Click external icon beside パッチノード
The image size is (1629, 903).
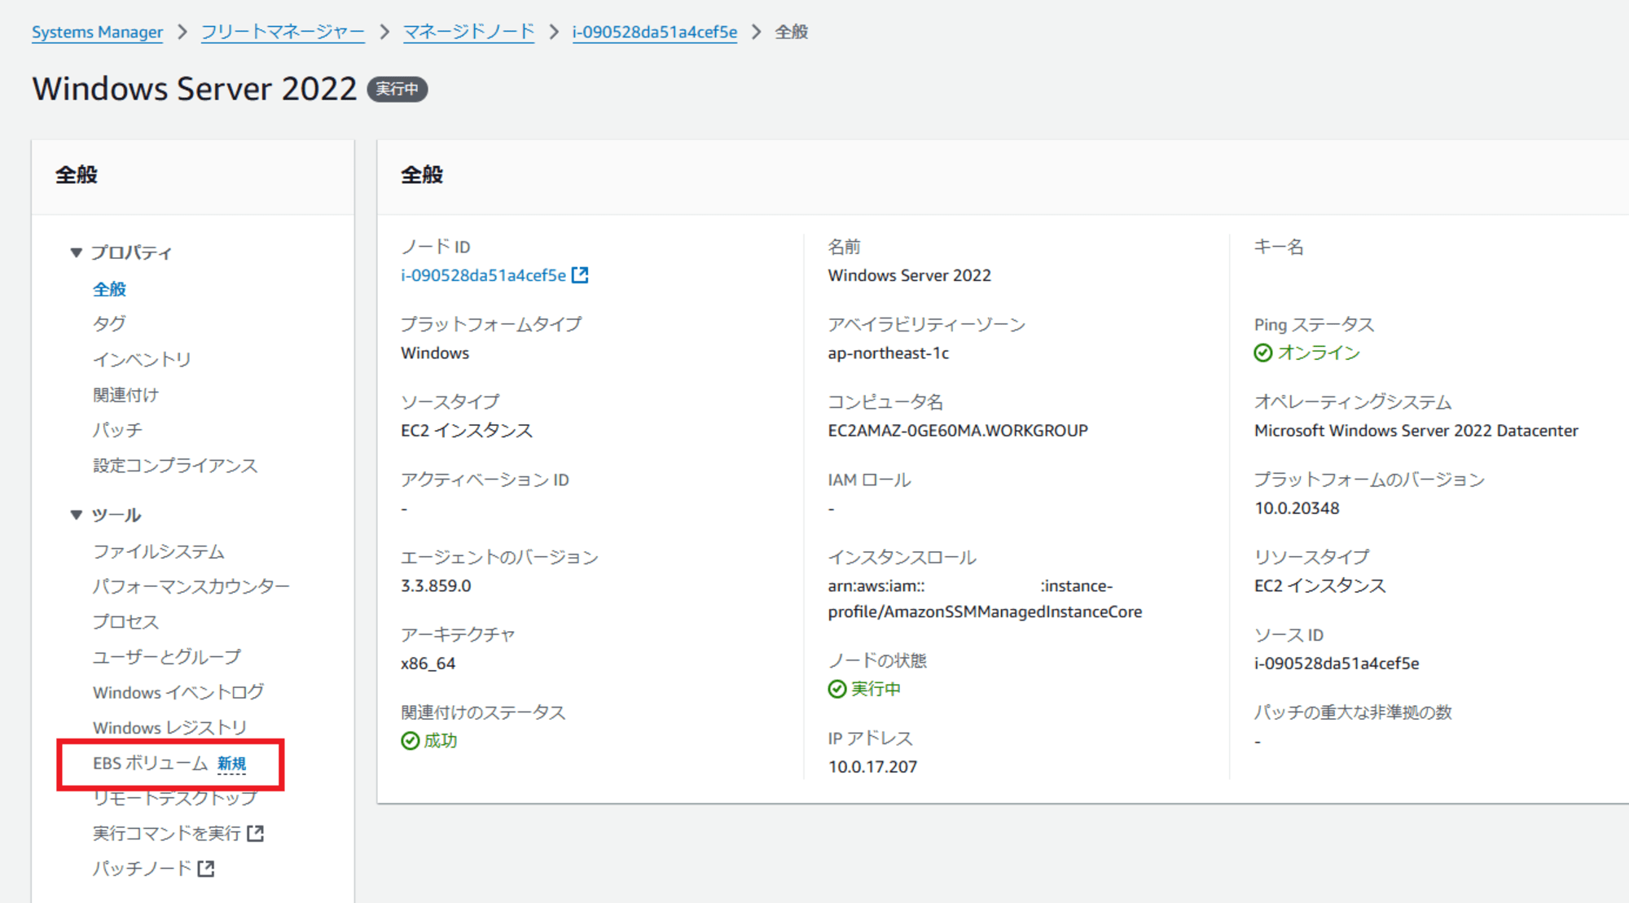[x=206, y=868]
